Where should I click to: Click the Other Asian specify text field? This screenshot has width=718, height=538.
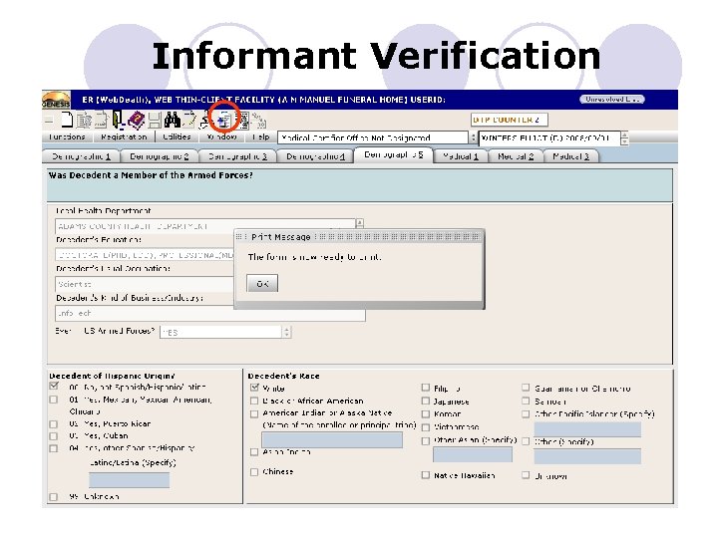click(x=473, y=454)
